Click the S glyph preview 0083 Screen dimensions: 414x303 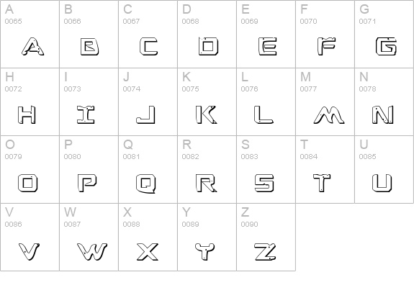[x=264, y=183]
